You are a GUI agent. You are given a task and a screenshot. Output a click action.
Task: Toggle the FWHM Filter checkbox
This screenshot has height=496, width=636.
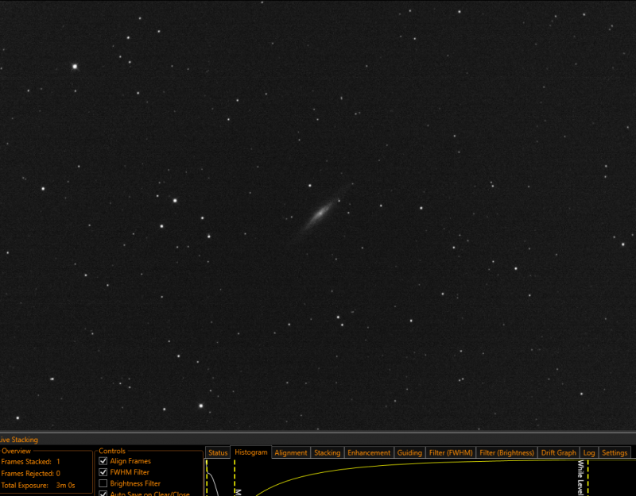[x=103, y=472]
